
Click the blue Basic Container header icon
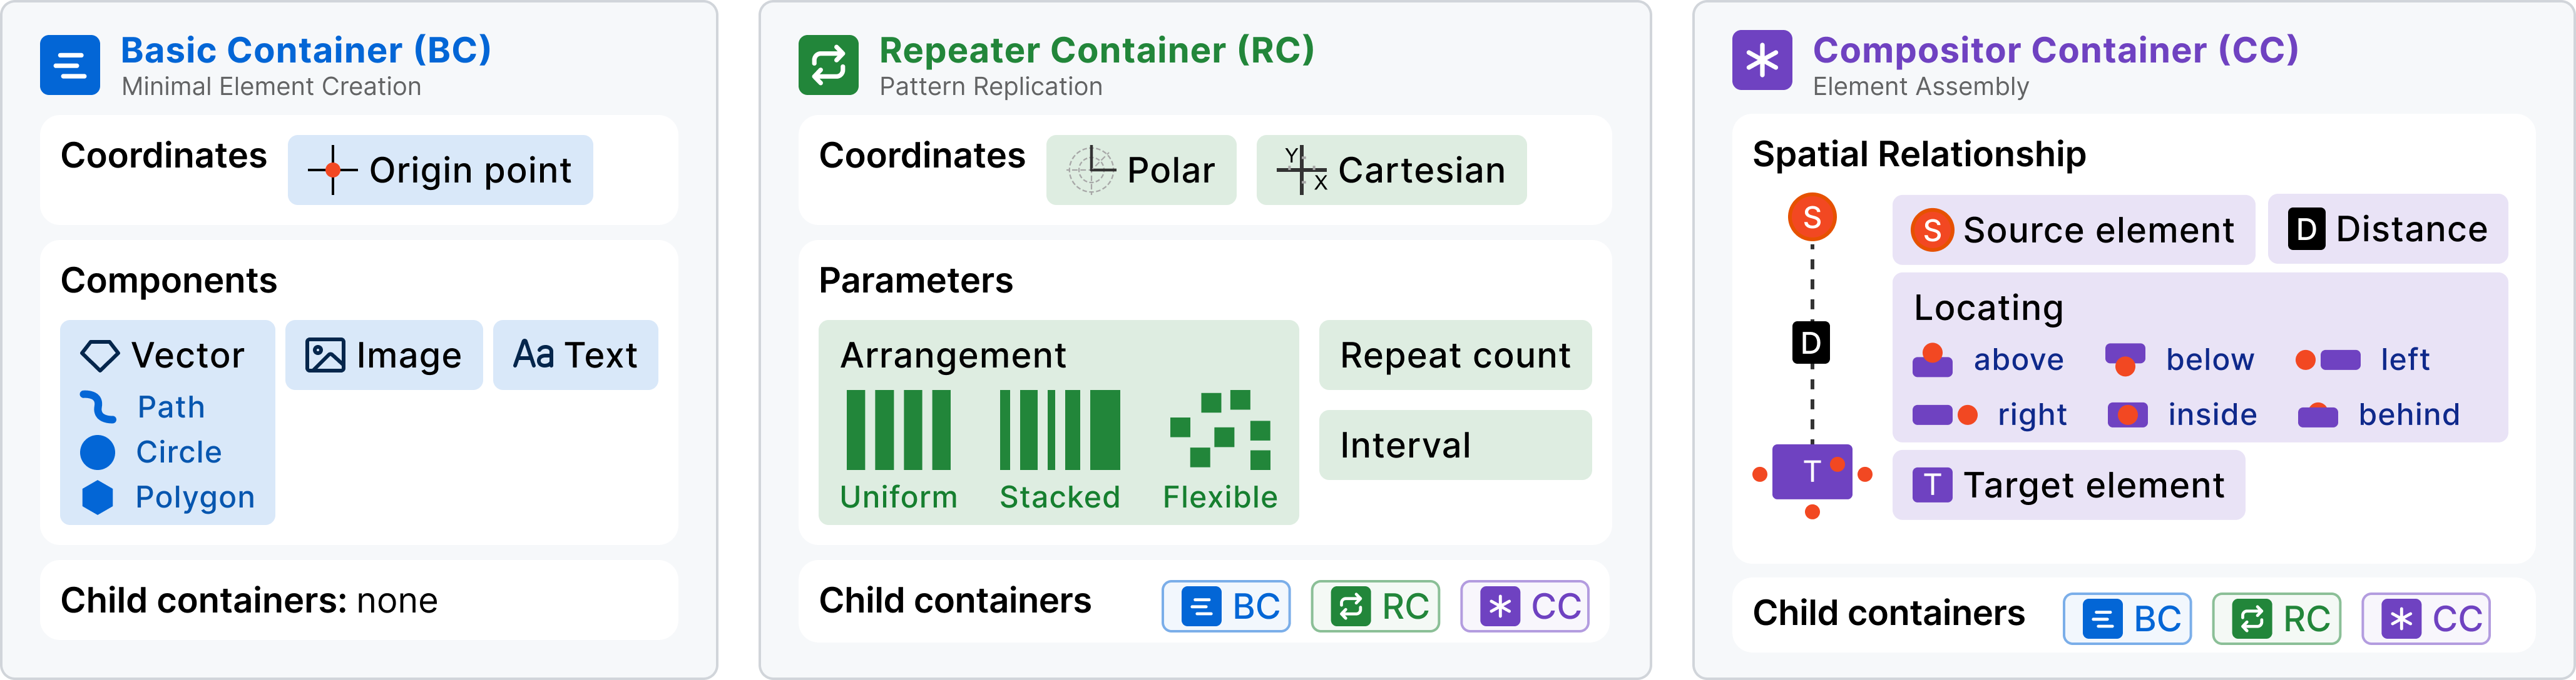pos(70,66)
